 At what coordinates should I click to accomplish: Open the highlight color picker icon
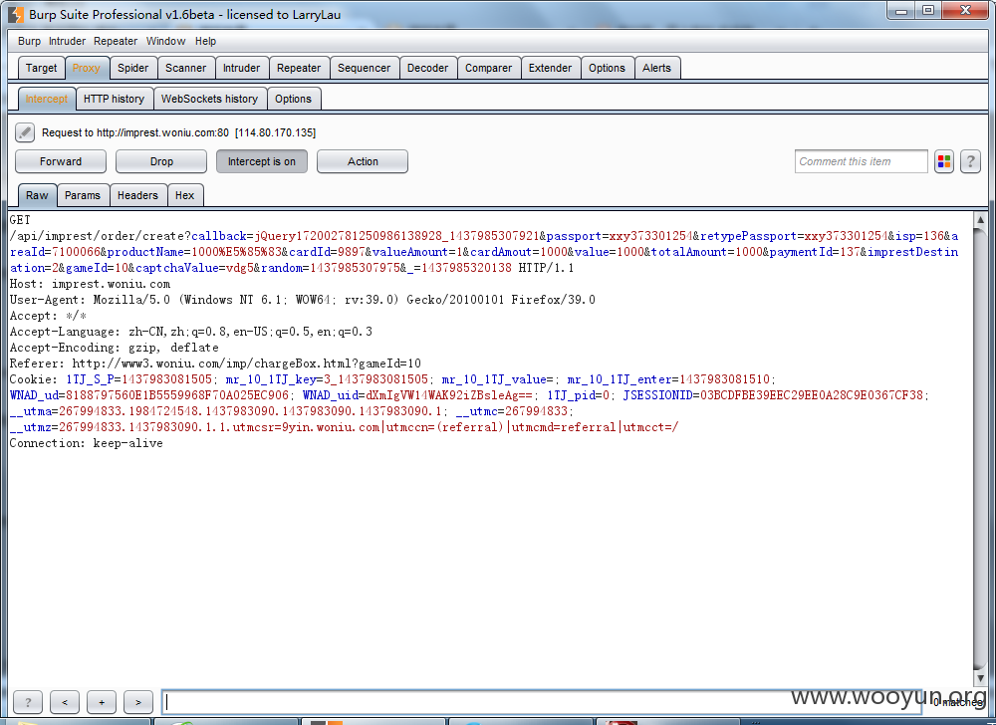point(944,162)
